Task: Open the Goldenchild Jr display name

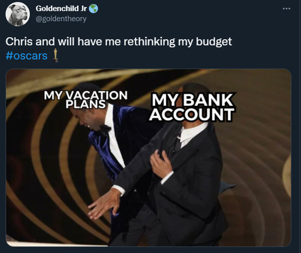Action: click(61, 9)
